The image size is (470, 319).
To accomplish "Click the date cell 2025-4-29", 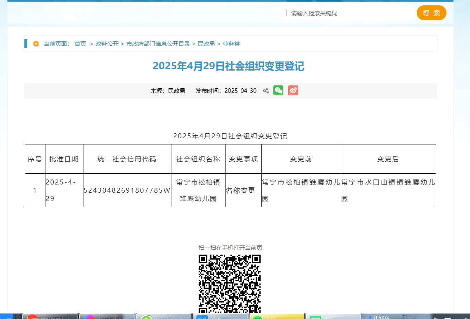I will pyautogui.click(x=64, y=190).
